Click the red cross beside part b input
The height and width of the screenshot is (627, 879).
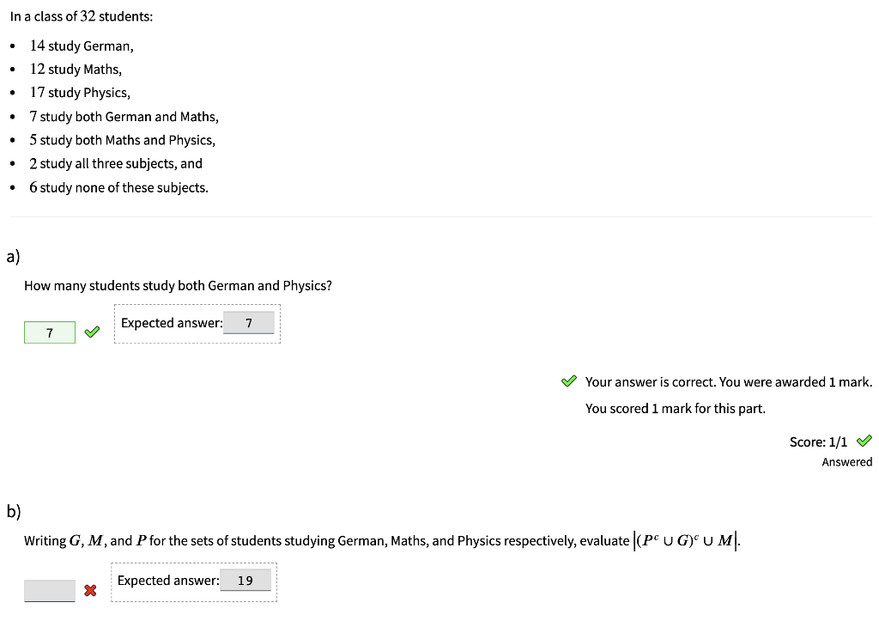tap(90, 590)
